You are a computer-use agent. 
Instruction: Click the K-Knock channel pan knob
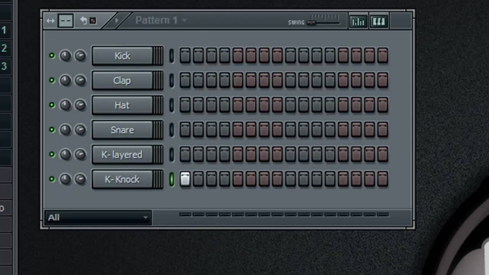pos(65,179)
